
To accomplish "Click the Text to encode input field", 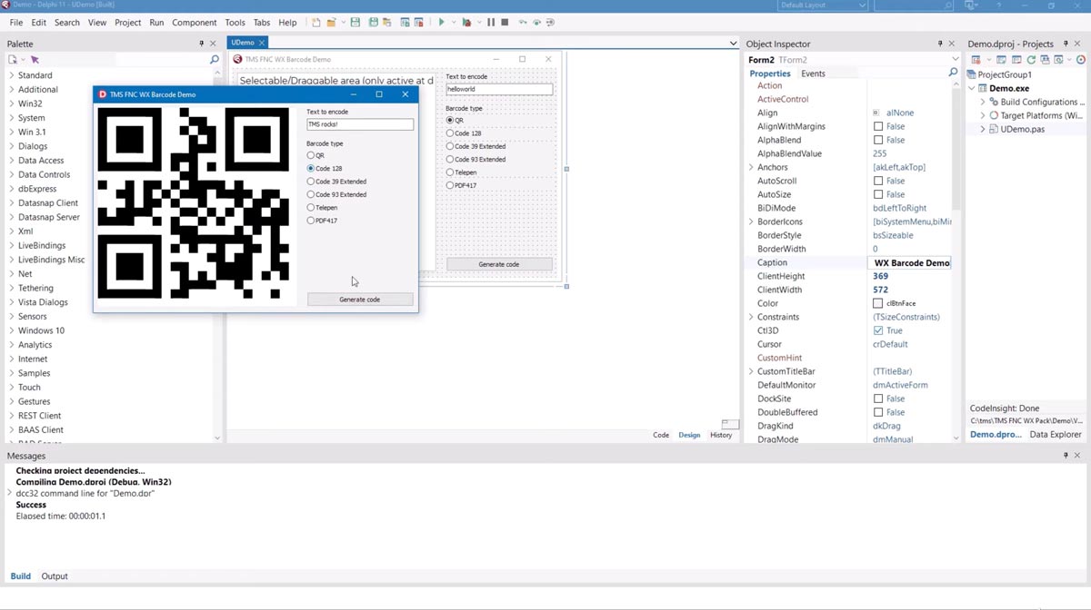I will tap(360, 123).
